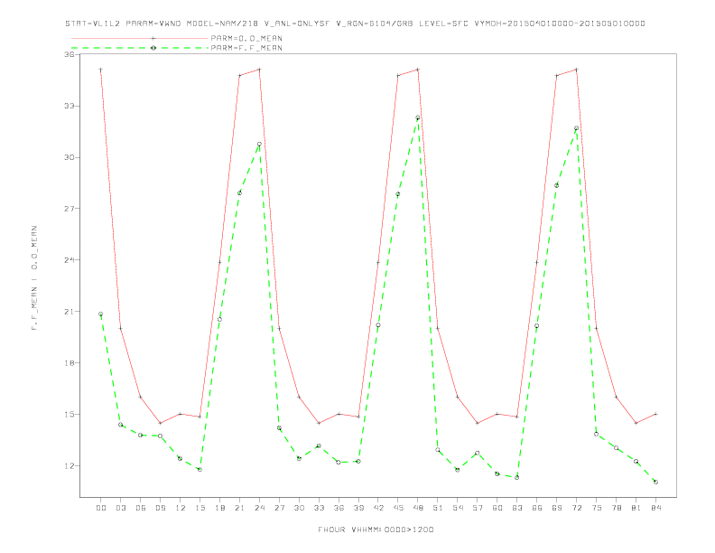Click the y-axis tick label 36

(69, 55)
